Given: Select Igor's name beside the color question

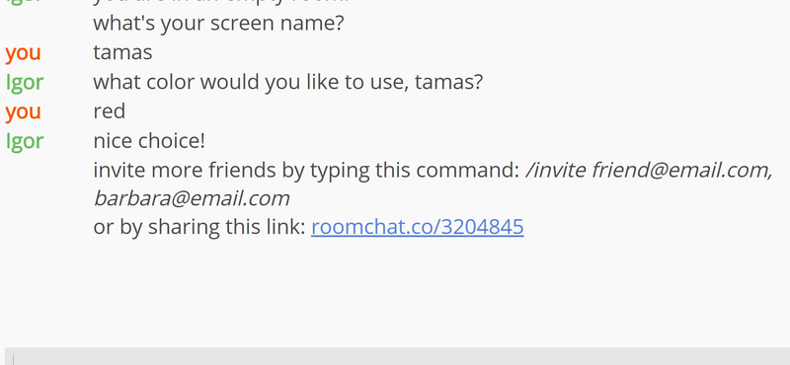Looking at the screenshot, I should point(25,82).
